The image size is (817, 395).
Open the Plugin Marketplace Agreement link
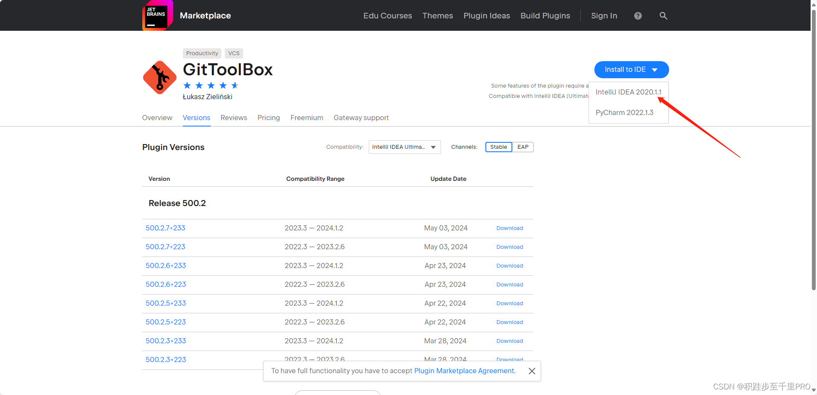(465, 371)
